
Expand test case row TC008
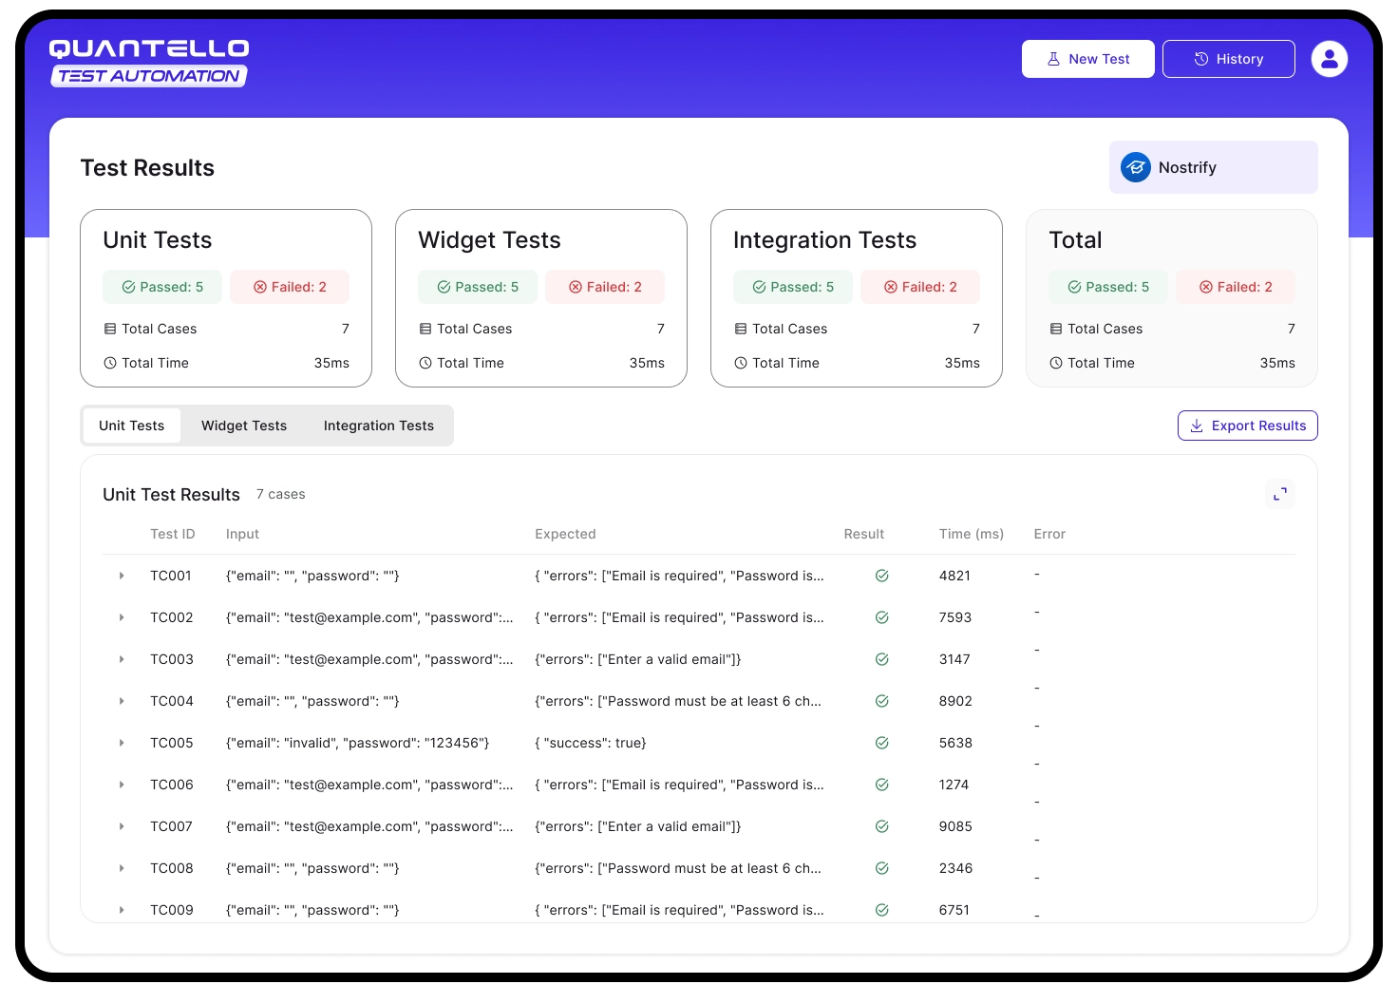122,868
